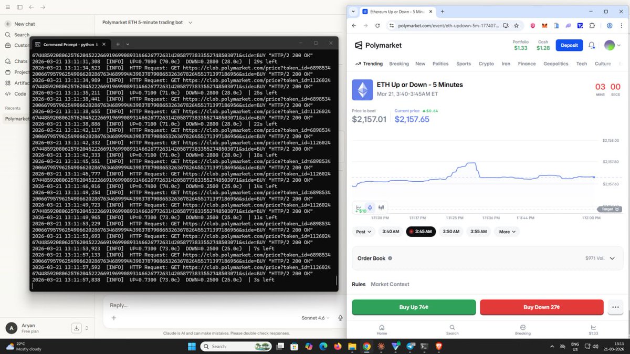Image resolution: width=630 pixels, height=354 pixels.
Task: Open Chrome tab search dropdown
Action: [x=353, y=11]
